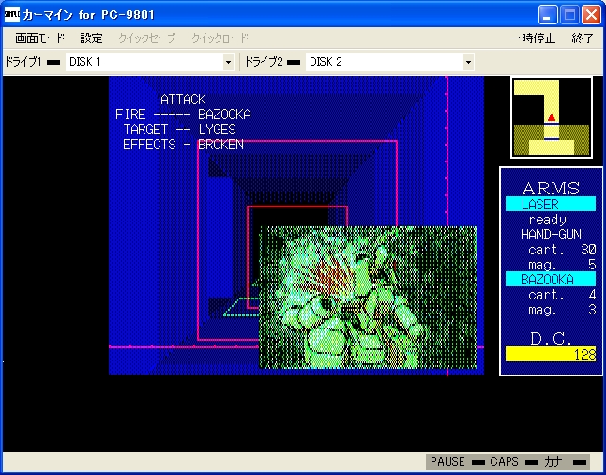Click the ドライブ1 label

(x=23, y=62)
